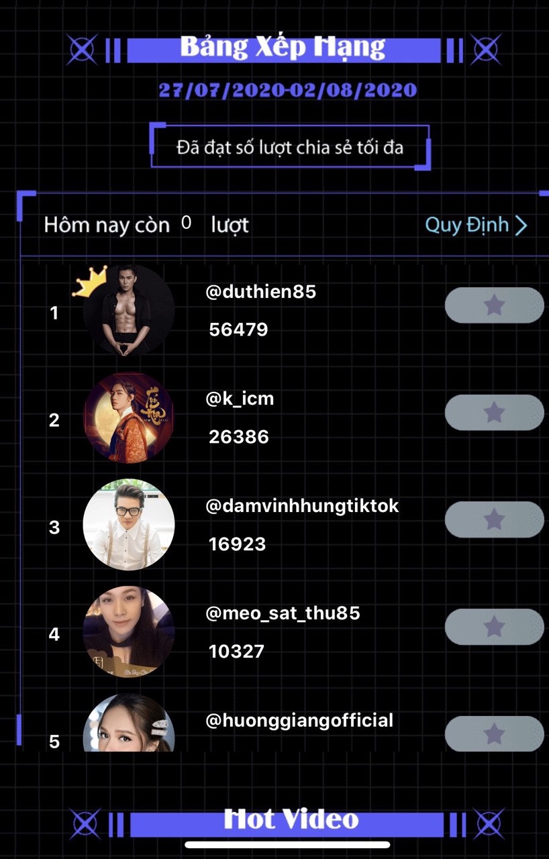Screen dimensions: 549x859
Task: Tap the star vote button for @k_icm
Action: click(494, 412)
